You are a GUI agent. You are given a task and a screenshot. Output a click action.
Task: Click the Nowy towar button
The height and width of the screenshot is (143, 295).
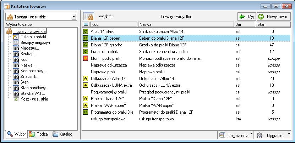(x=273, y=17)
